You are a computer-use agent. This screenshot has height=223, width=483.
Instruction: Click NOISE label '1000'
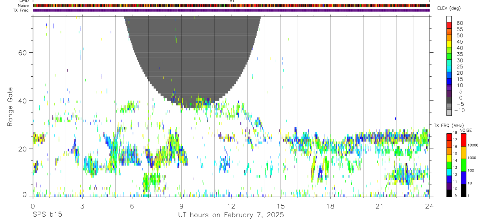coord(473,158)
